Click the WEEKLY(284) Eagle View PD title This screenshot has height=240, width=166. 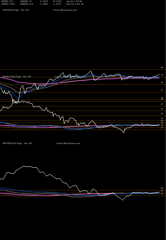click(x=17, y=77)
